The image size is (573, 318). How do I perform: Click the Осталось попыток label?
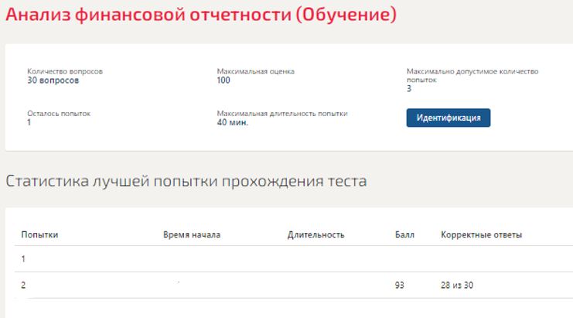click(59, 114)
